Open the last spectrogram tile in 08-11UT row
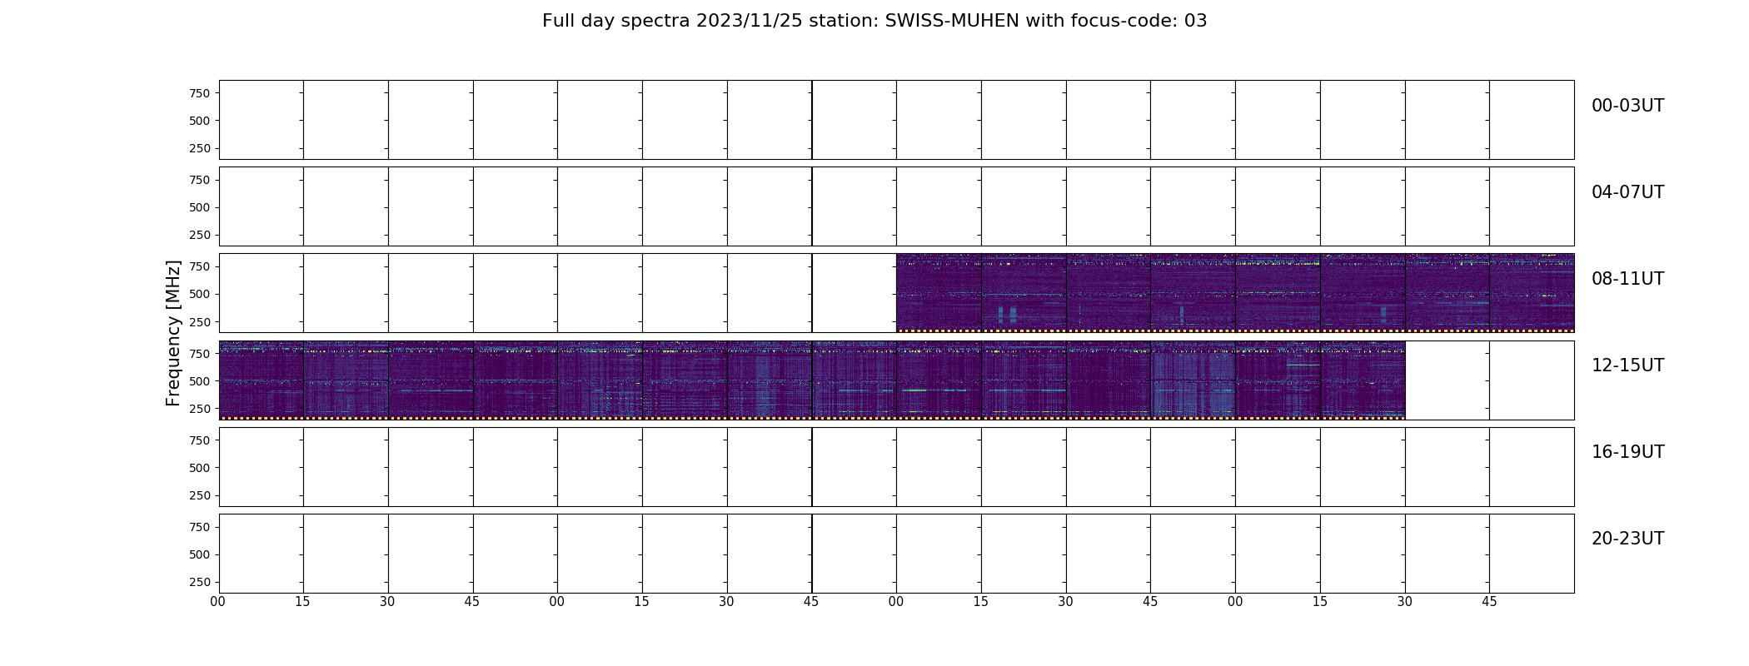 pos(1532,293)
